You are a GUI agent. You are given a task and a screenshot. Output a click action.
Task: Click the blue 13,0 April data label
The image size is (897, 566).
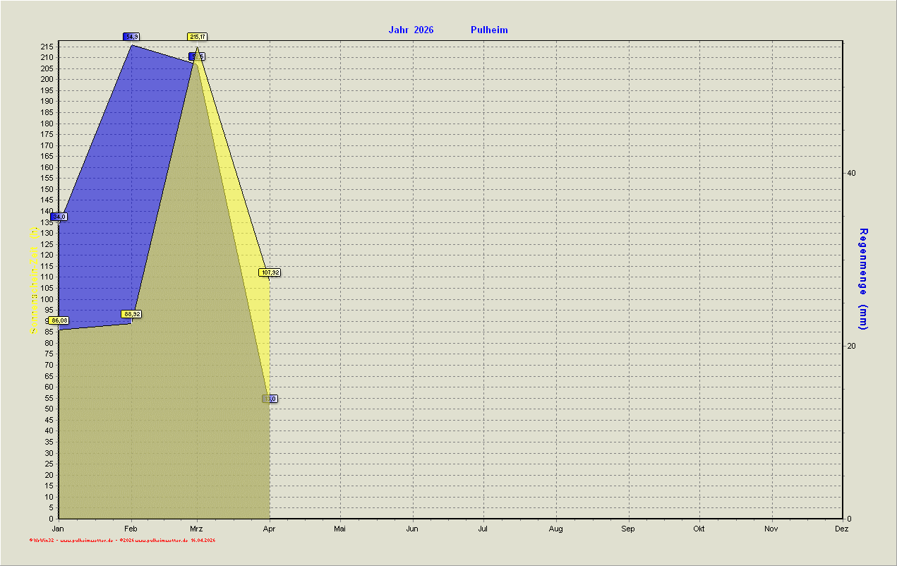tap(270, 399)
